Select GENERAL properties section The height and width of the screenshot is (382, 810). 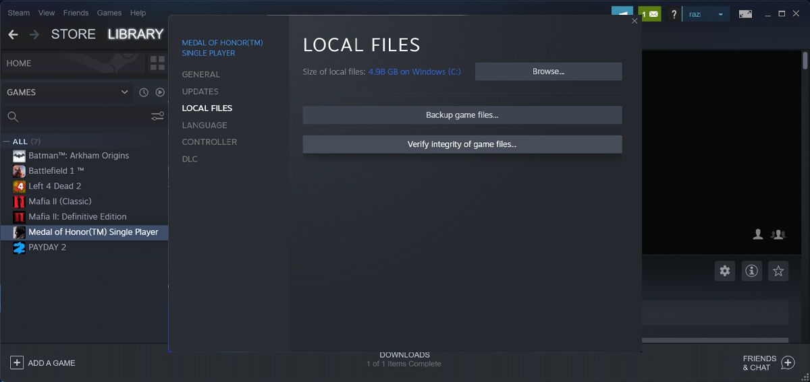click(x=200, y=74)
